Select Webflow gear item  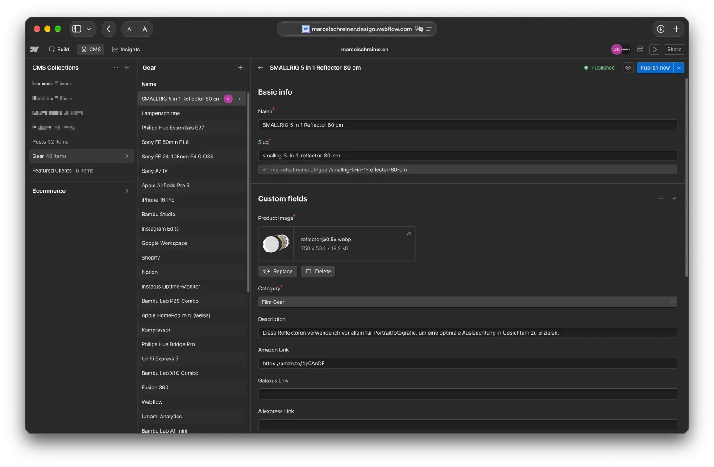192,402
